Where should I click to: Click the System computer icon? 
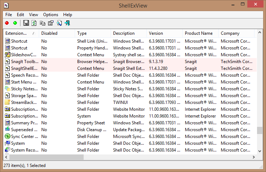(x=8, y=143)
